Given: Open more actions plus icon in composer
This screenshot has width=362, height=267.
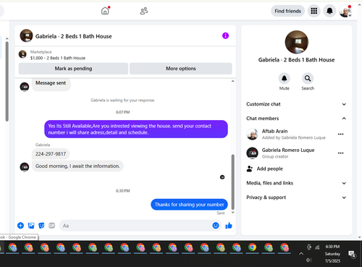Looking at the screenshot, I should click(20, 226).
